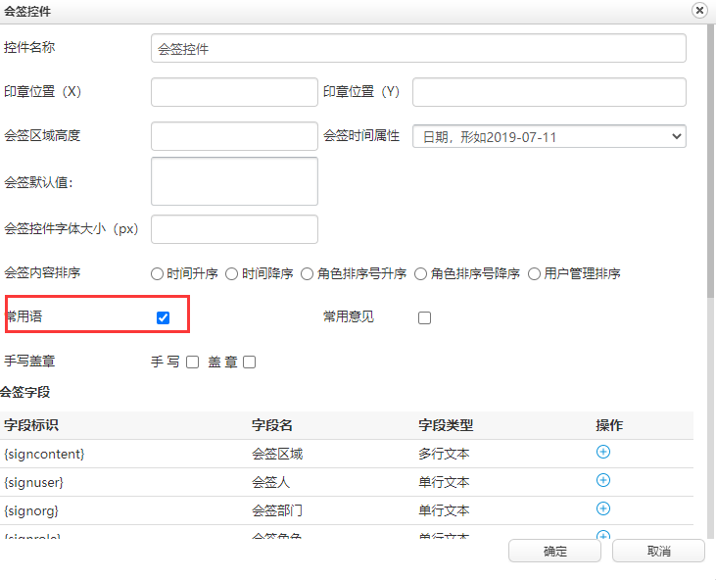Image resolution: width=716 pixels, height=580 pixels.
Task: Choose 角色排序号升序 sorting option
Action: (x=308, y=274)
